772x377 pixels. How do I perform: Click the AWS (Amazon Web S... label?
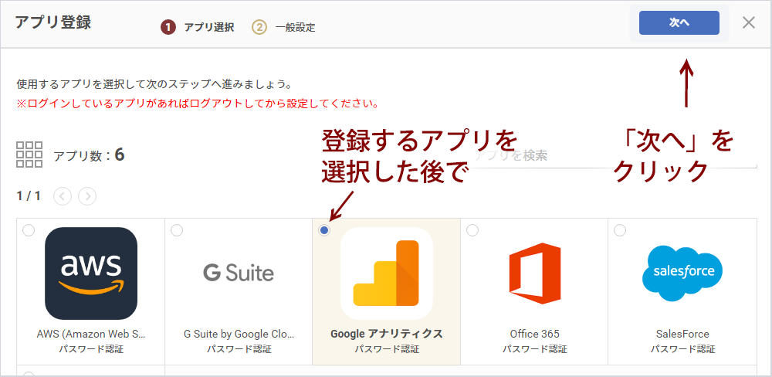click(91, 334)
